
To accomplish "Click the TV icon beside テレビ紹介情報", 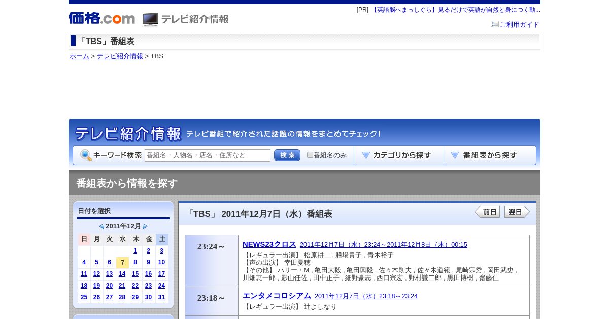I will point(150,19).
